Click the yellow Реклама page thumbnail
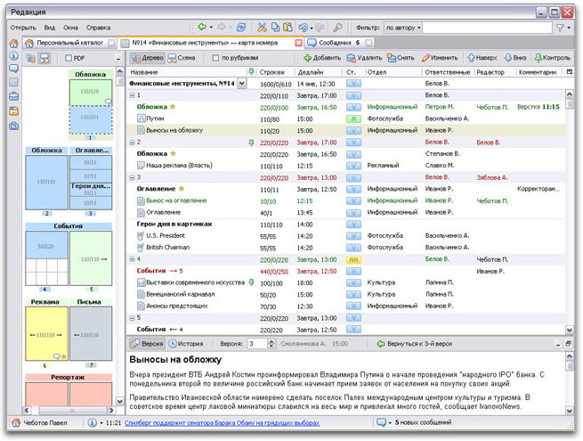Image resolution: width=583 pixels, height=441 pixels. 45,331
